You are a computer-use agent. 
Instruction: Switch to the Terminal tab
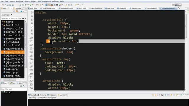point(42,95)
